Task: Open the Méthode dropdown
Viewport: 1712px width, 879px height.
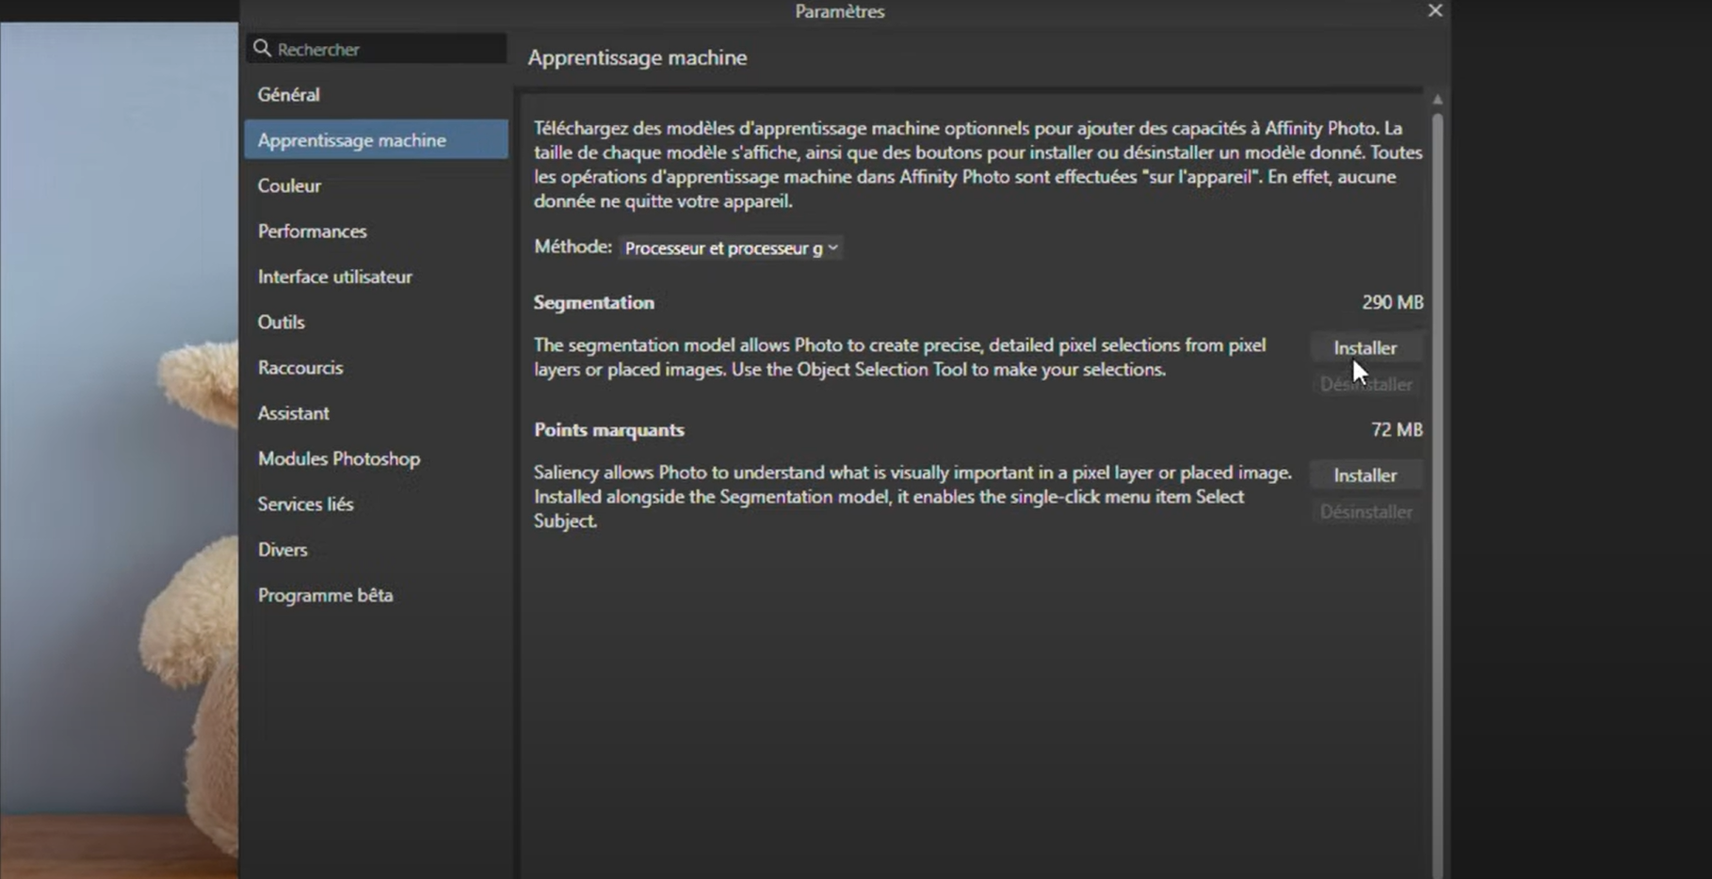Action: click(x=731, y=248)
